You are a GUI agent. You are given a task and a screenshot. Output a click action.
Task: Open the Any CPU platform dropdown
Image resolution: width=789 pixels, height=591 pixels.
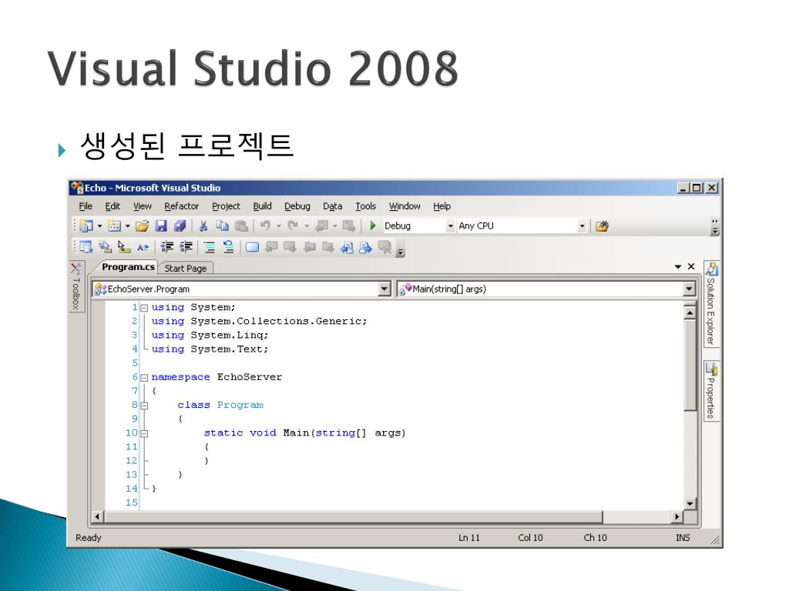pyautogui.click(x=582, y=226)
